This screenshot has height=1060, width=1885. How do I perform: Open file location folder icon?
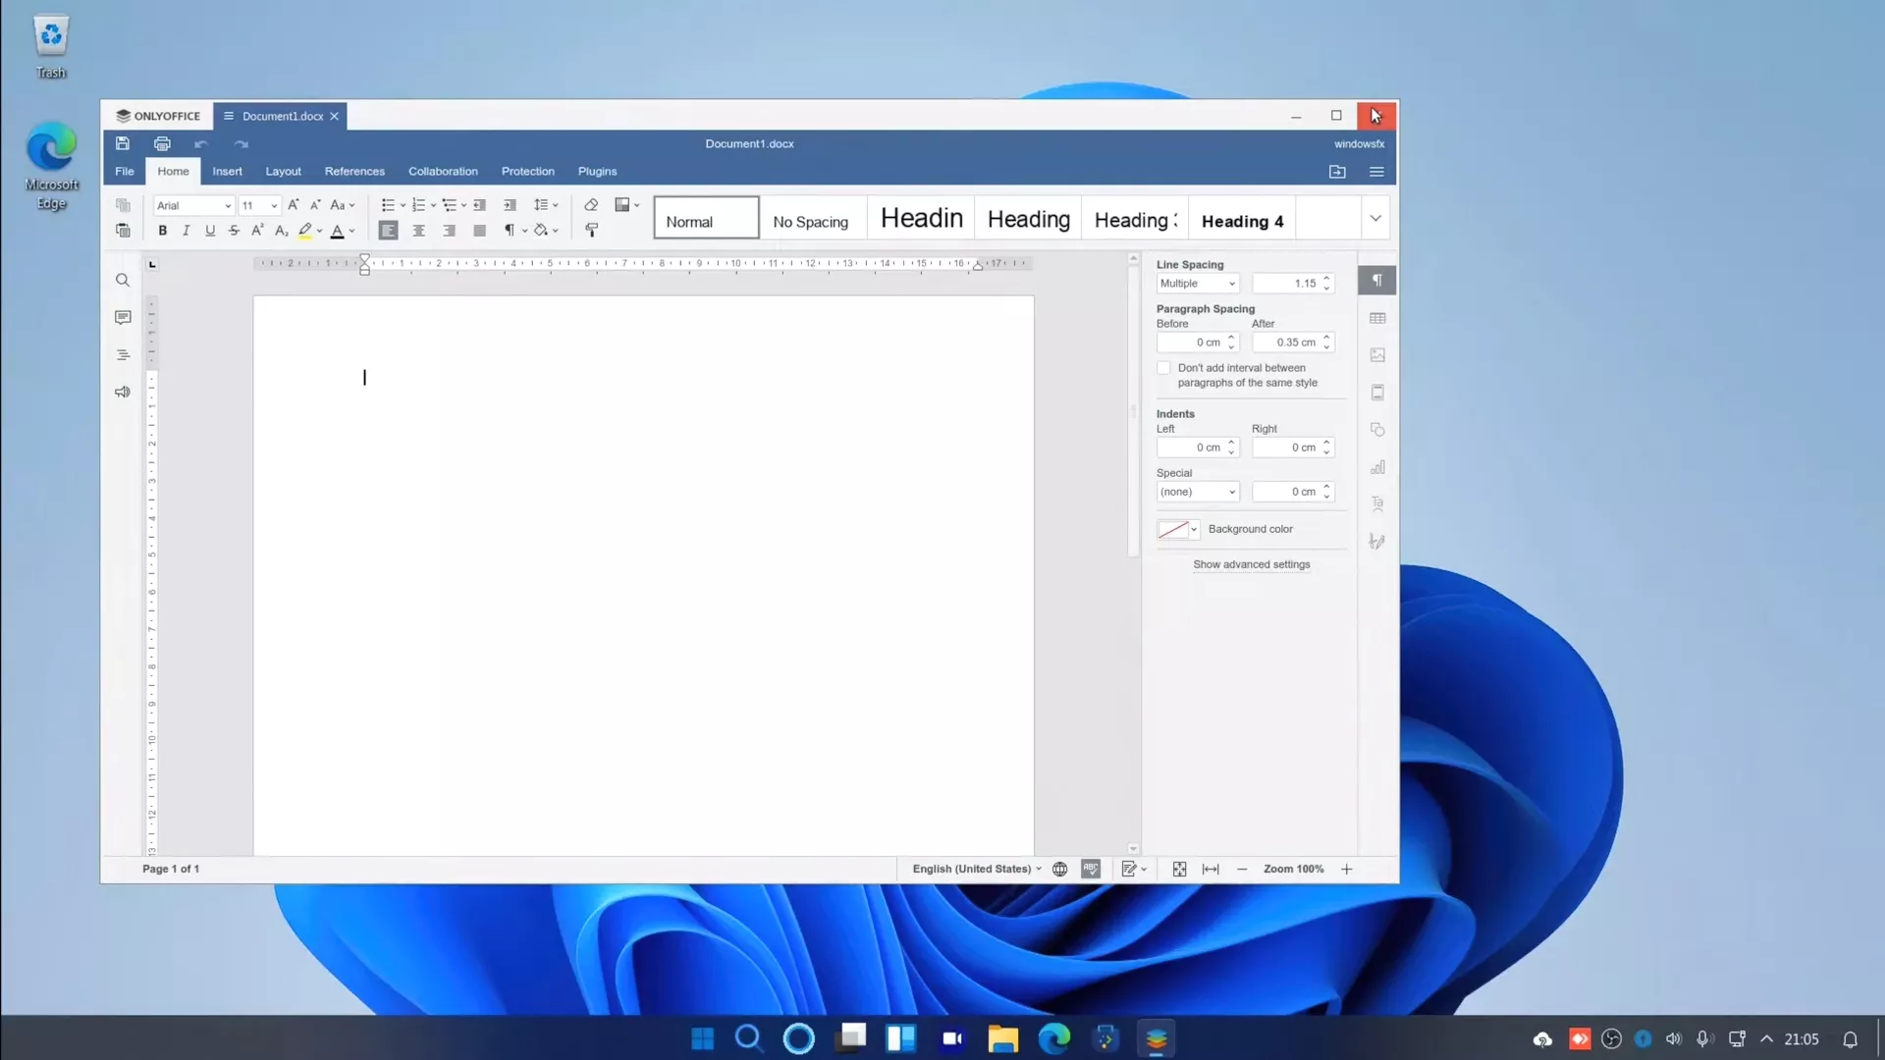pyautogui.click(x=1337, y=172)
